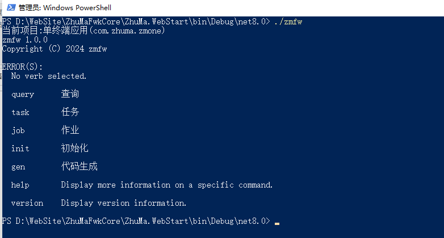Click the 'init' verb in the list

tap(20, 148)
